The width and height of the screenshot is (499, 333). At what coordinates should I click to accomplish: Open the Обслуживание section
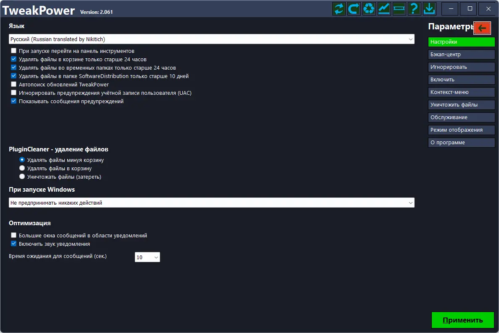coord(462,117)
